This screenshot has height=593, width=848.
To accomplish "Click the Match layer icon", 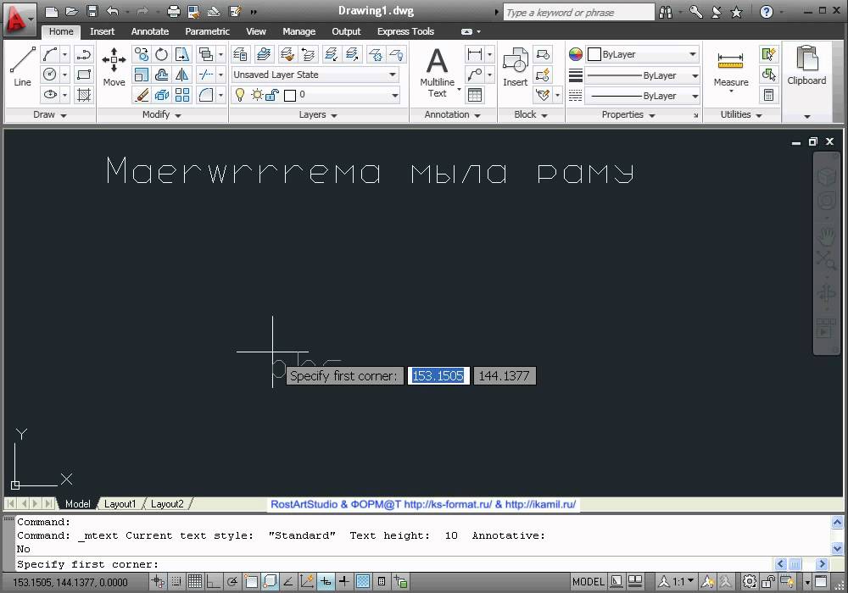I will pyautogui.click(x=287, y=54).
